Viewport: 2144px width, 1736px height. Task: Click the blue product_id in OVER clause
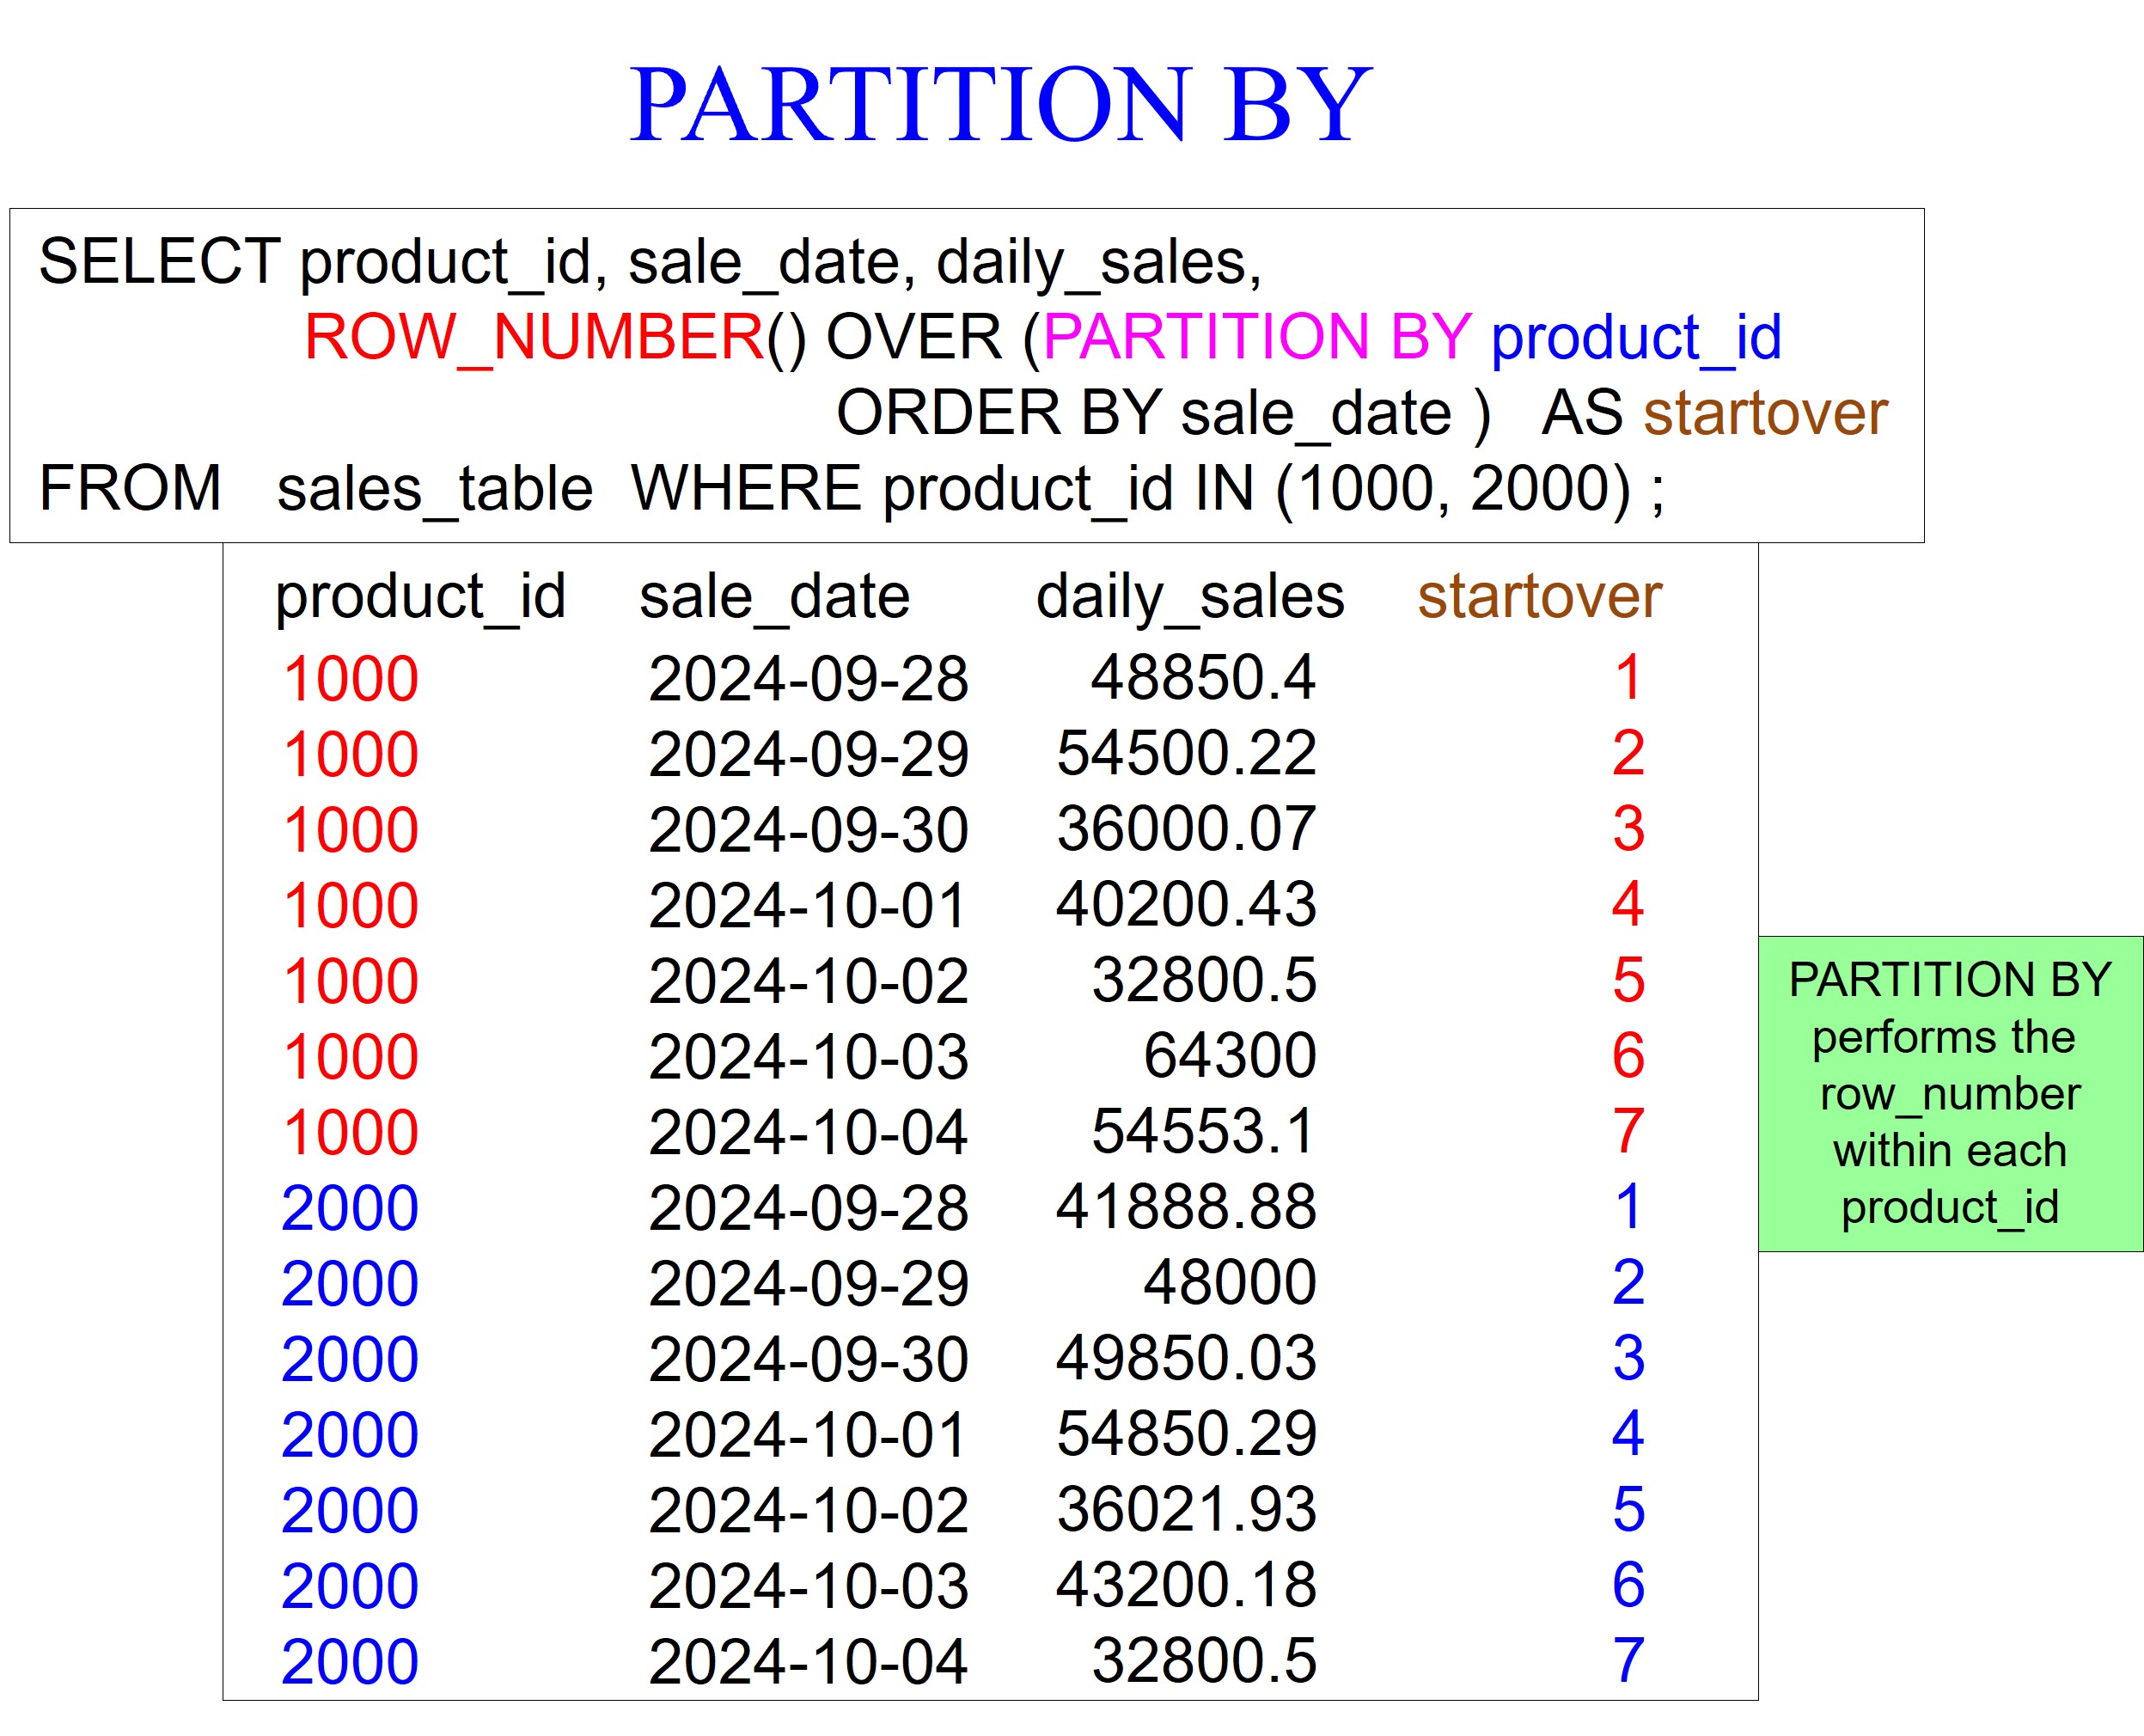coord(1636,337)
